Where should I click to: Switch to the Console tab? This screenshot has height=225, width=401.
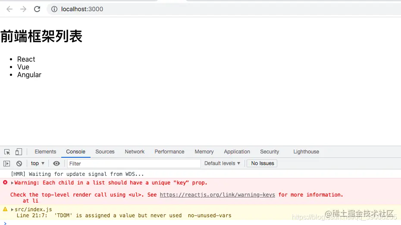coord(76,152)
